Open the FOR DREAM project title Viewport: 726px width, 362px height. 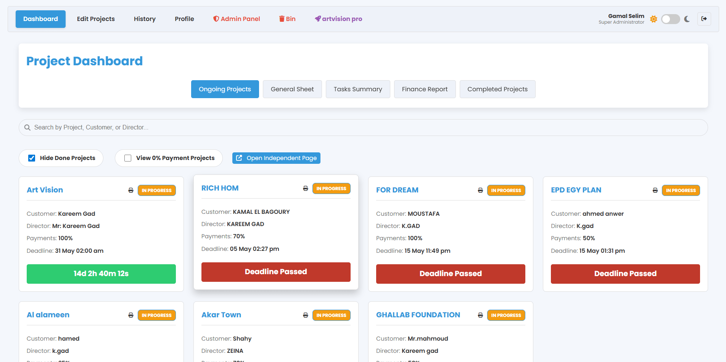click(397, 190)
